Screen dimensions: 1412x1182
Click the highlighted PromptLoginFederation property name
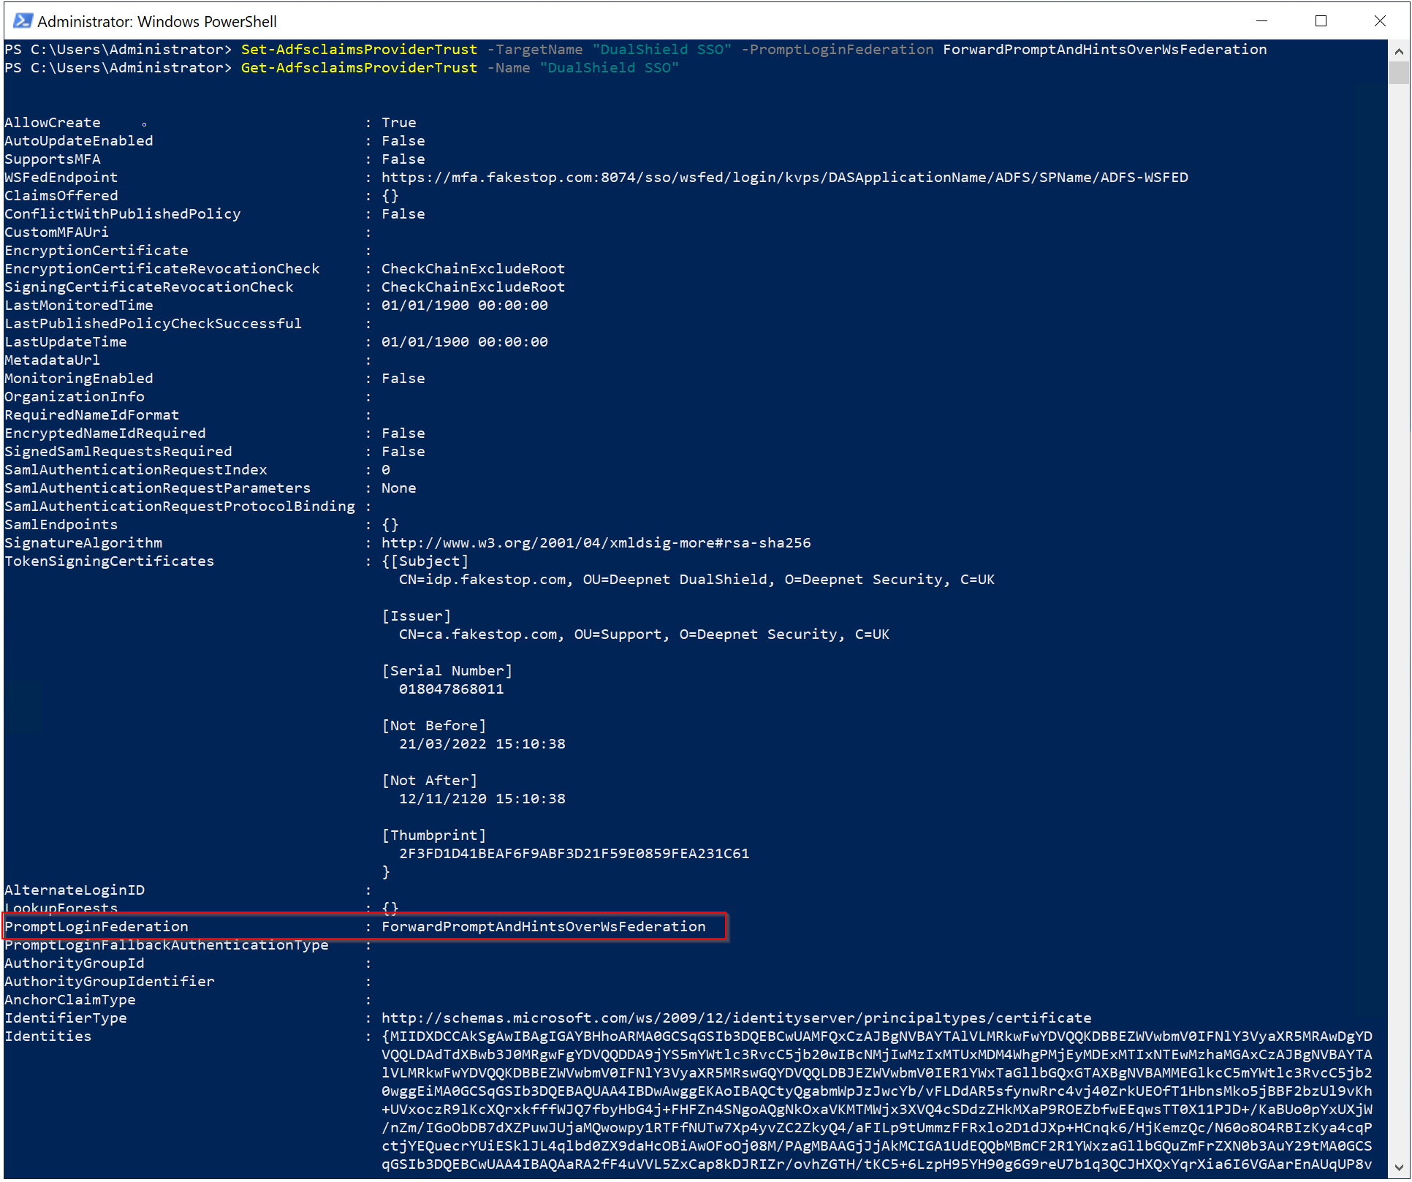click(x=96, y=927)
